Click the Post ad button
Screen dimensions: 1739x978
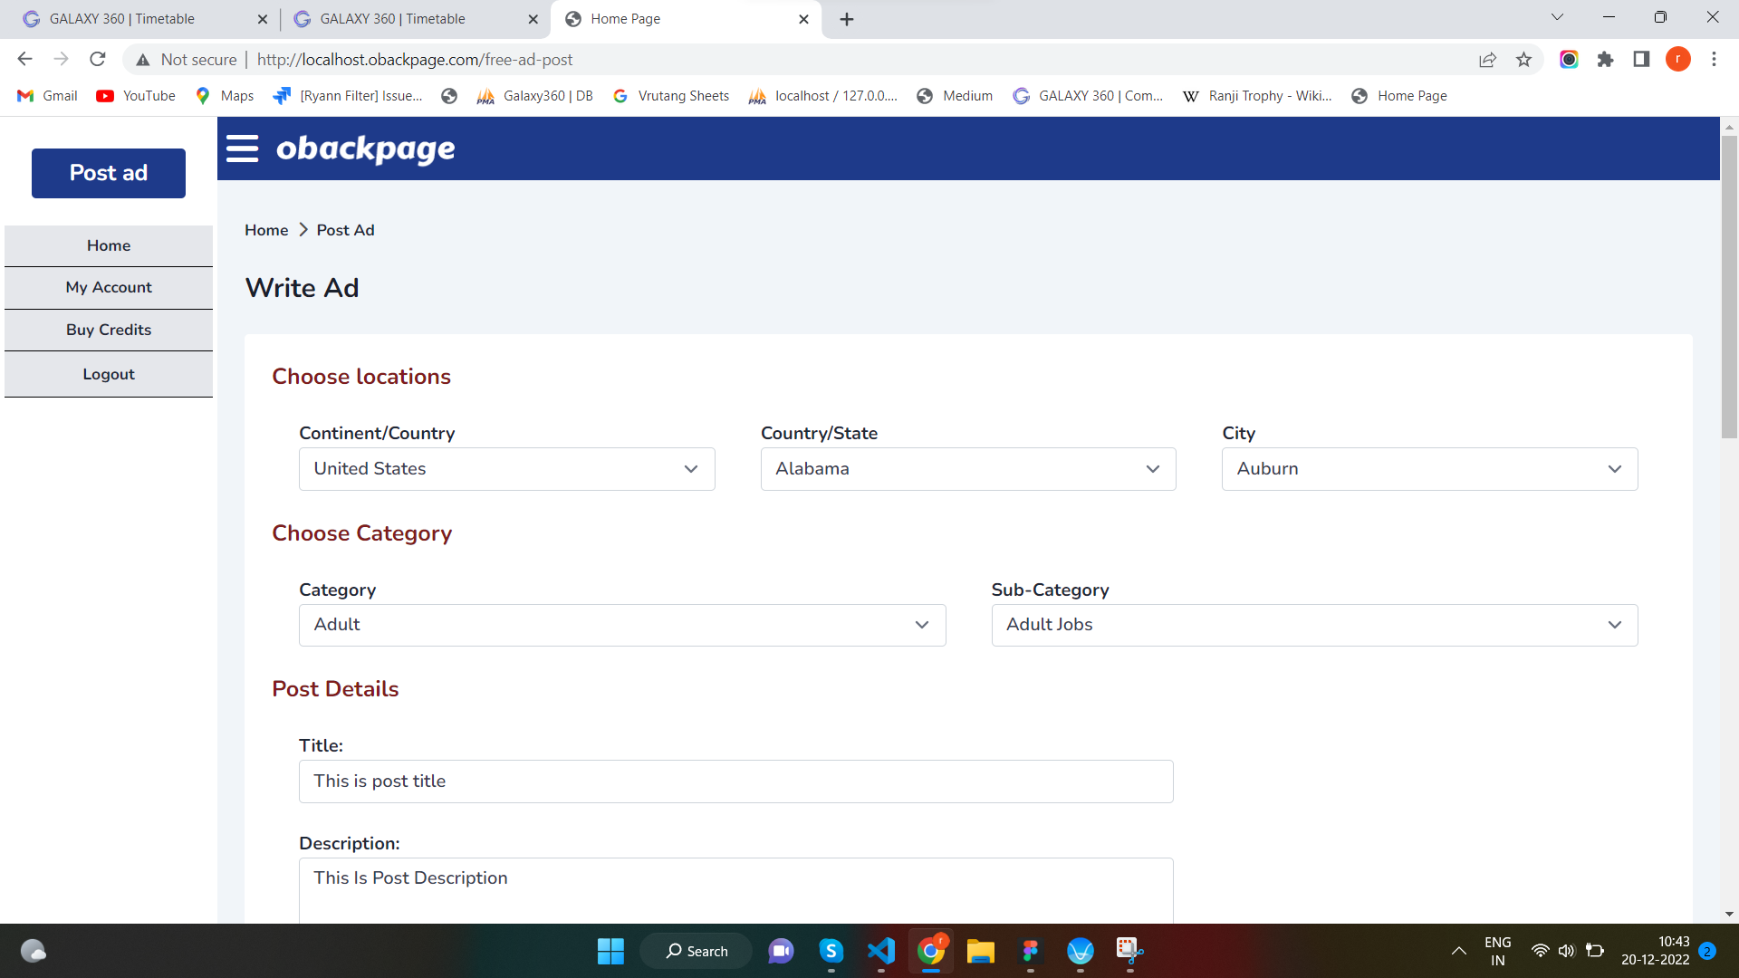(109, 173)
